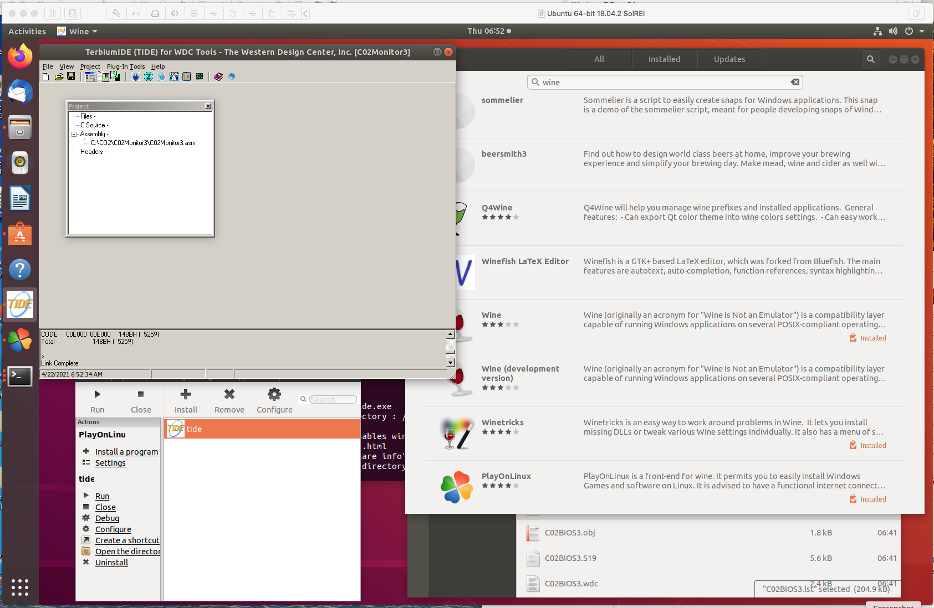Click the Save floppy disk icon
Image resolution: width=934 pixels, height=608 pixels.
pos(71,76)
